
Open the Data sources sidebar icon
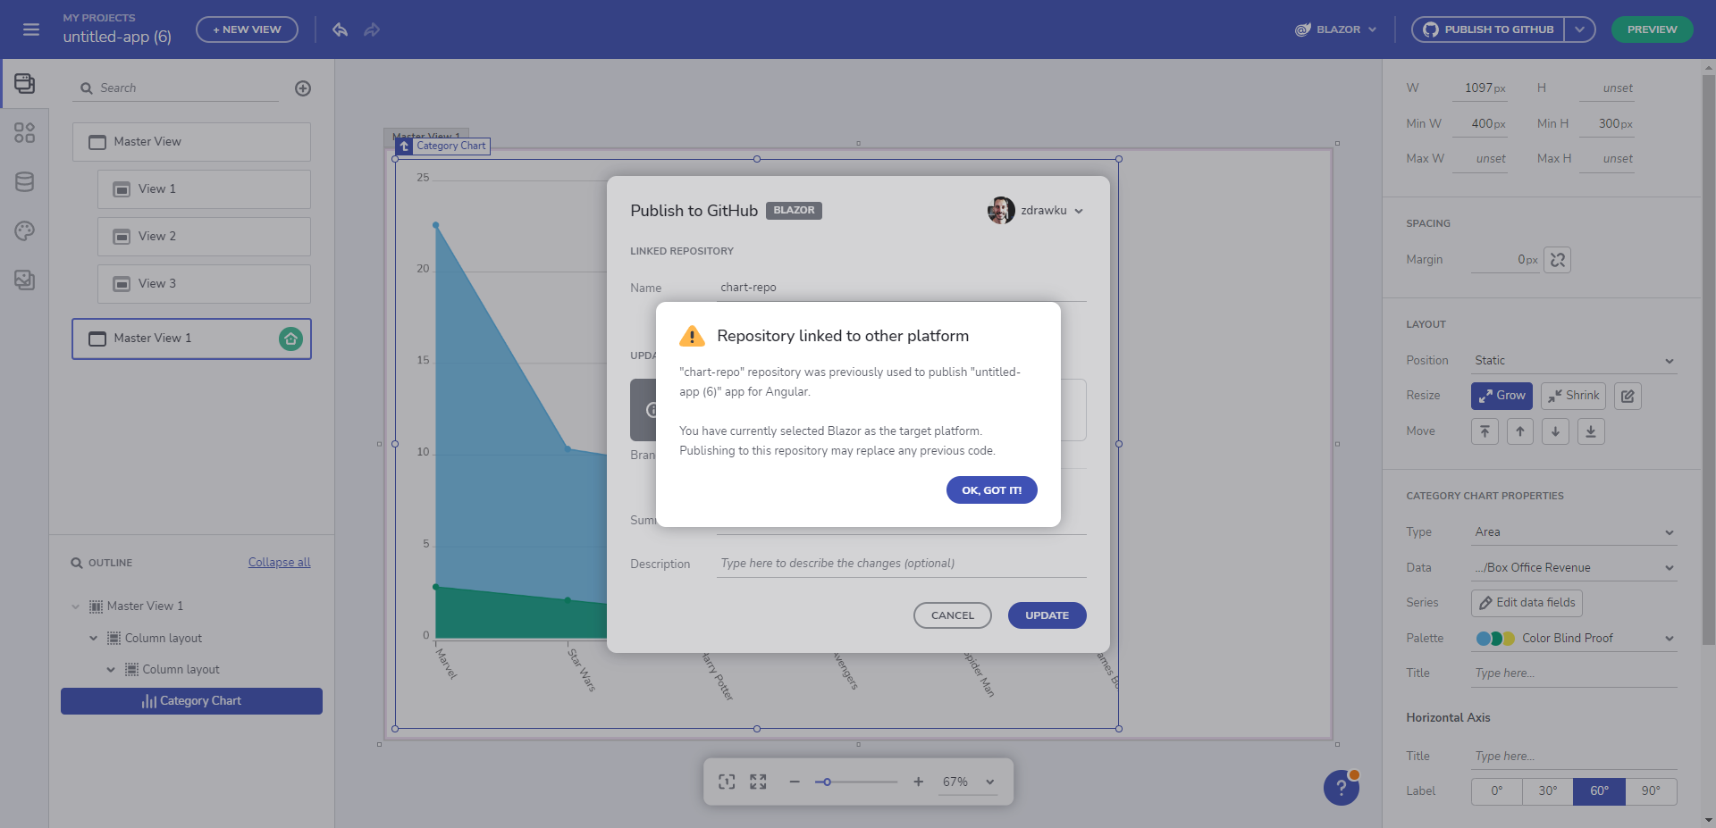(24, 182)
